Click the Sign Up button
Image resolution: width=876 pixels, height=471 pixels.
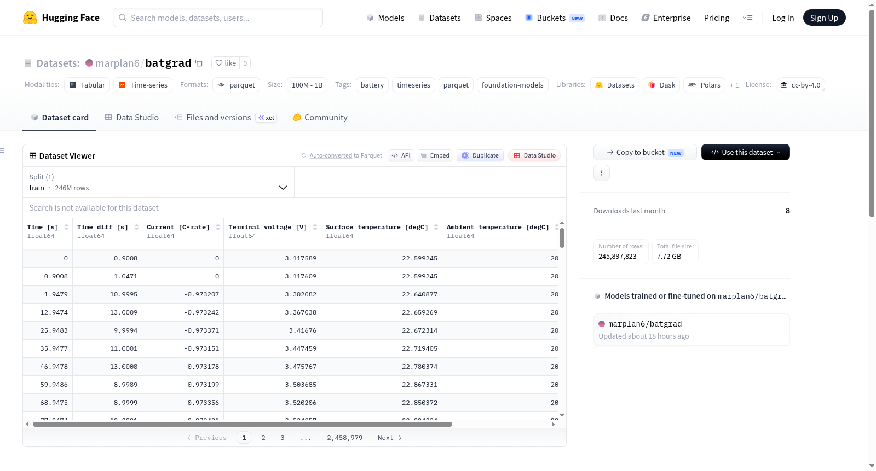pos(824,18)
